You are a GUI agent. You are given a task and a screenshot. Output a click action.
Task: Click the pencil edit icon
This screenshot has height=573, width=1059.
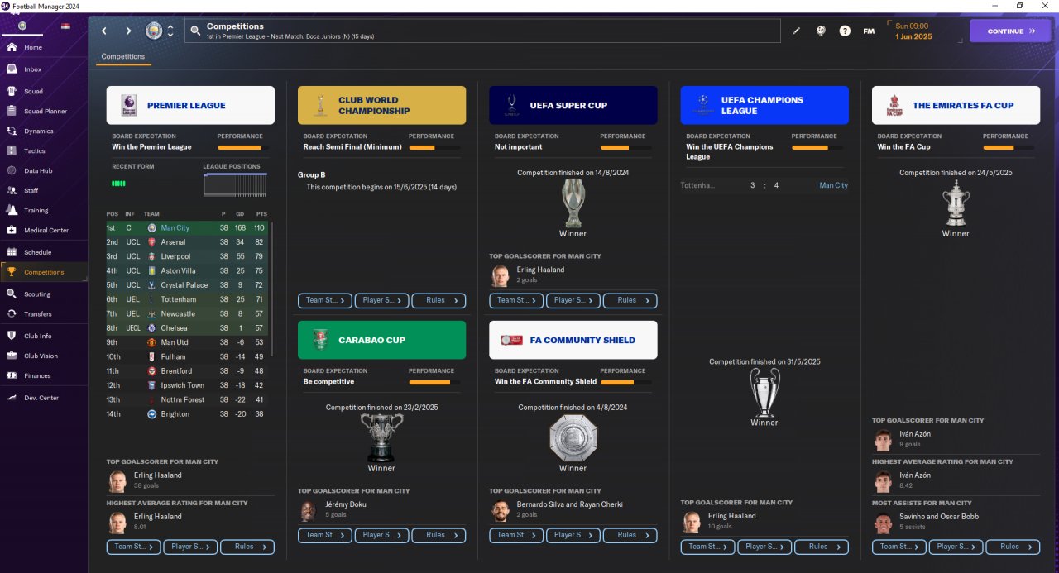[x=797, y=31]
